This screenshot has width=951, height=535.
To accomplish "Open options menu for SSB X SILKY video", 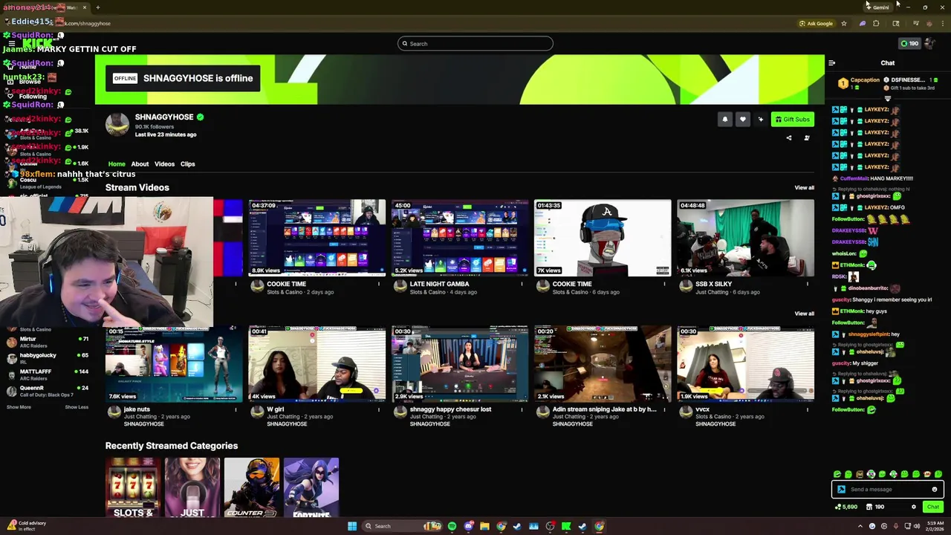I will tap(808, 284).
